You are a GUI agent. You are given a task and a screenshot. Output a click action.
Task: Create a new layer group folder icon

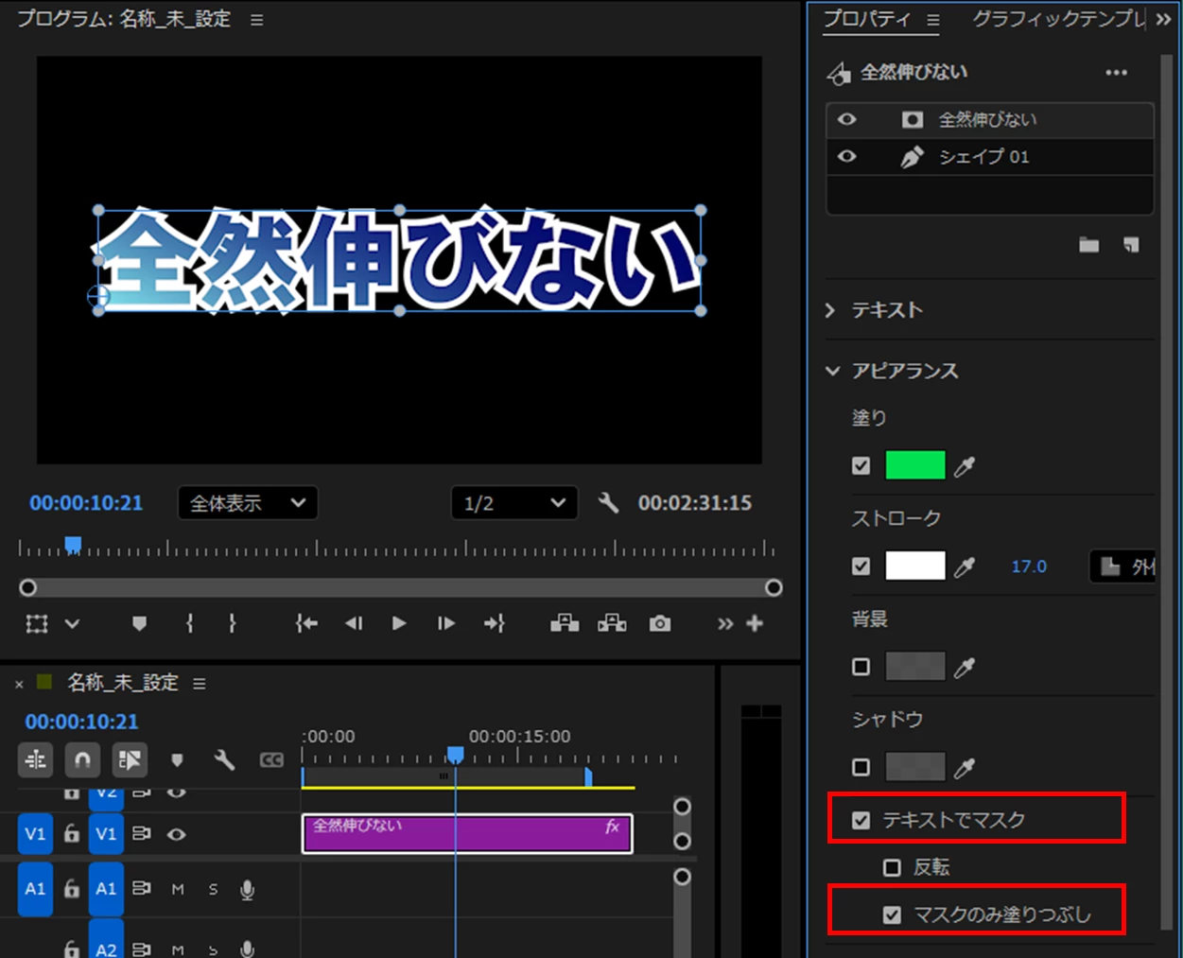(1089, 245)
